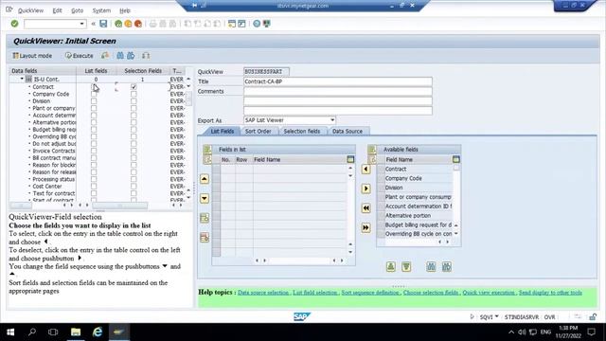Screen dimensions: 606x341
Task: Click the left arrow to add field
Action: (x=366, y=169)
